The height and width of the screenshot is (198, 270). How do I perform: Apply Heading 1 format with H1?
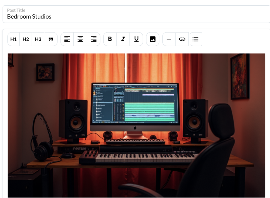pos(13,39)
